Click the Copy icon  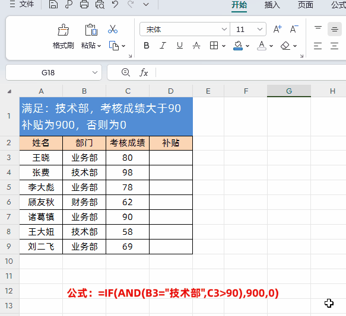pyautogui.click(x=114, y=46)
